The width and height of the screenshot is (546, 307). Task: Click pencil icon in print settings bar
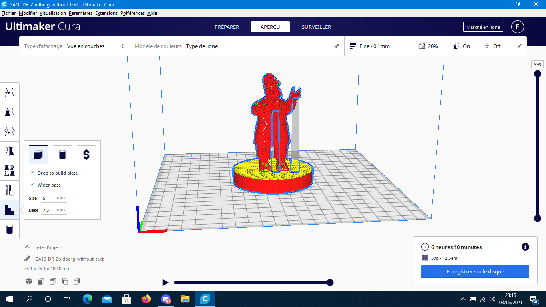tap(520, 46)
